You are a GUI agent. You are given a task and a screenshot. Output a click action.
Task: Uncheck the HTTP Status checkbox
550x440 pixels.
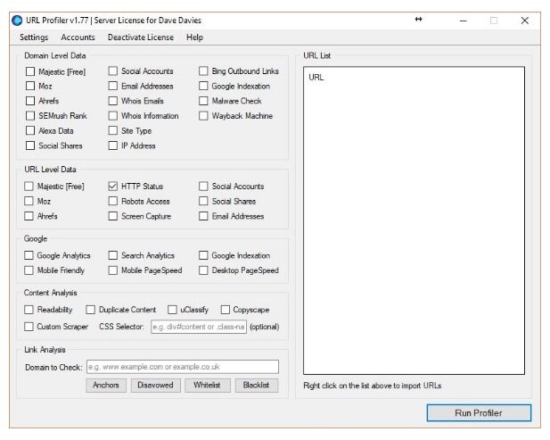coord(112,187)
